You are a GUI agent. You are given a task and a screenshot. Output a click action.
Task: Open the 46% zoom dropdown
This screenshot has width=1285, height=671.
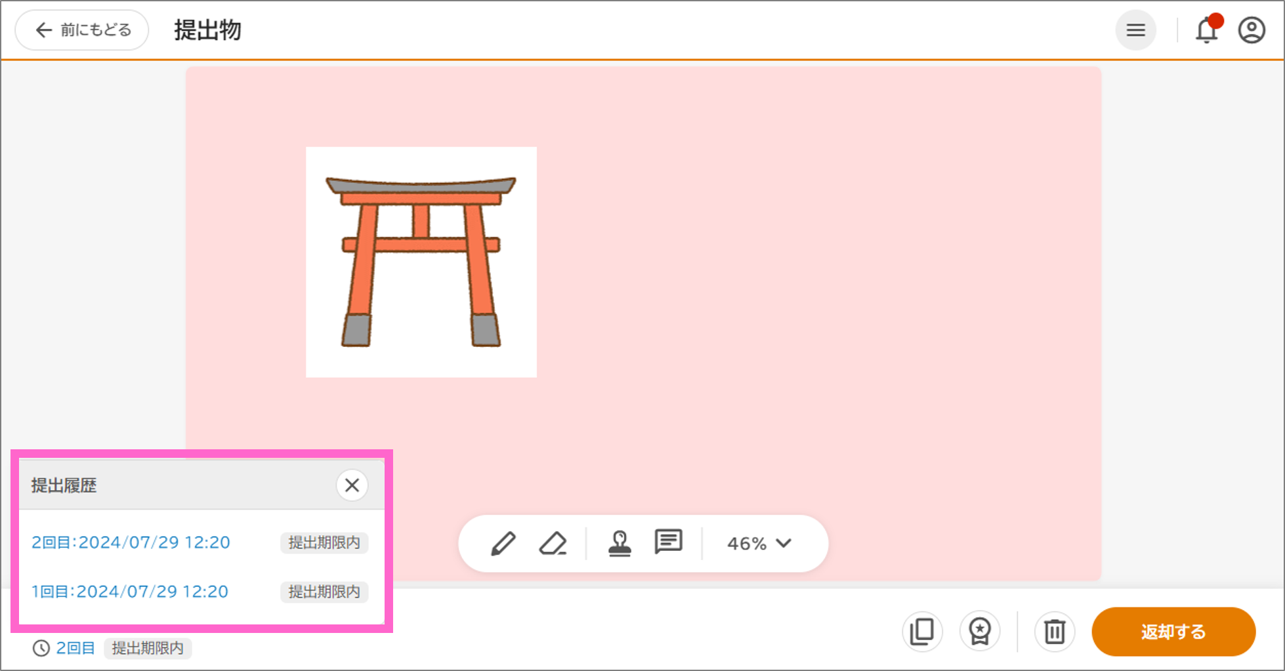[x=758, y=542]
